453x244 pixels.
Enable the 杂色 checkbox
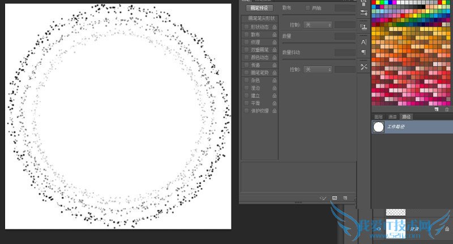click(246, 80)
